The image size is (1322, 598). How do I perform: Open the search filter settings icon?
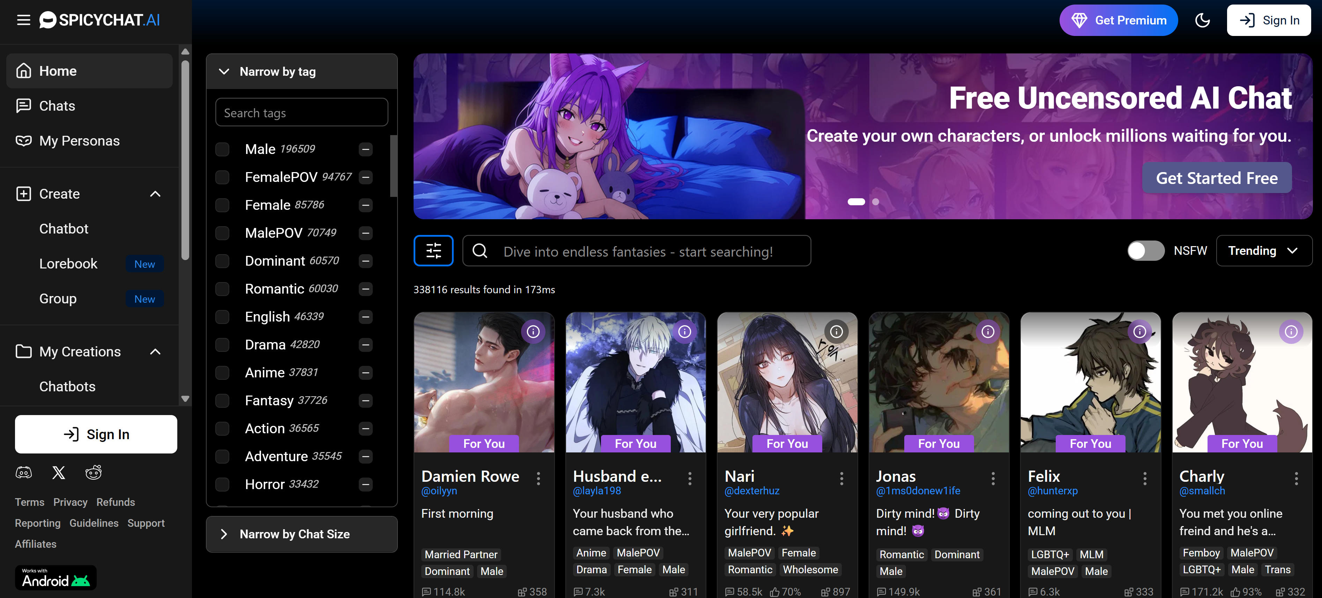434,251
